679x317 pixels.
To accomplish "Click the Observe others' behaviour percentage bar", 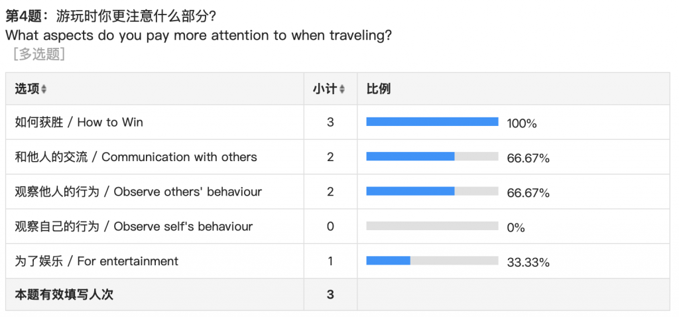I will (x=432, y=192).
